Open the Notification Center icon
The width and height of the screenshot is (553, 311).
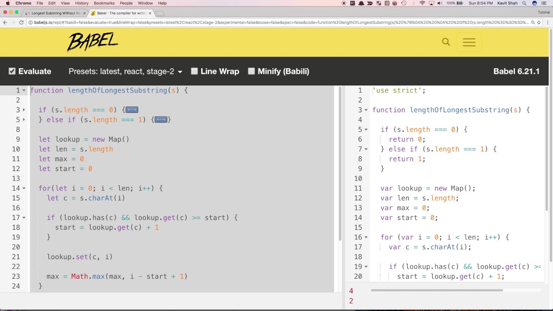point(543,3)
